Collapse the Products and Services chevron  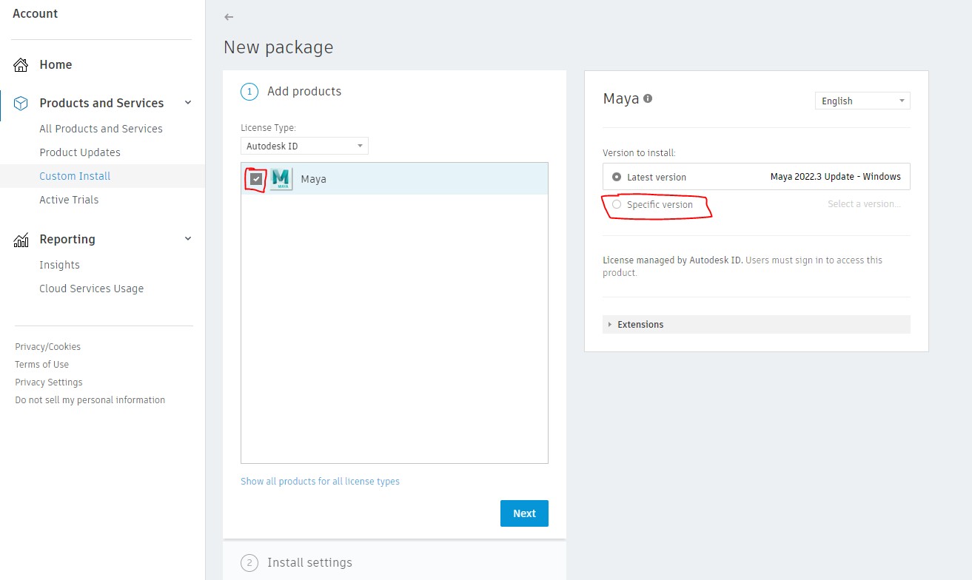pos(188,103)
